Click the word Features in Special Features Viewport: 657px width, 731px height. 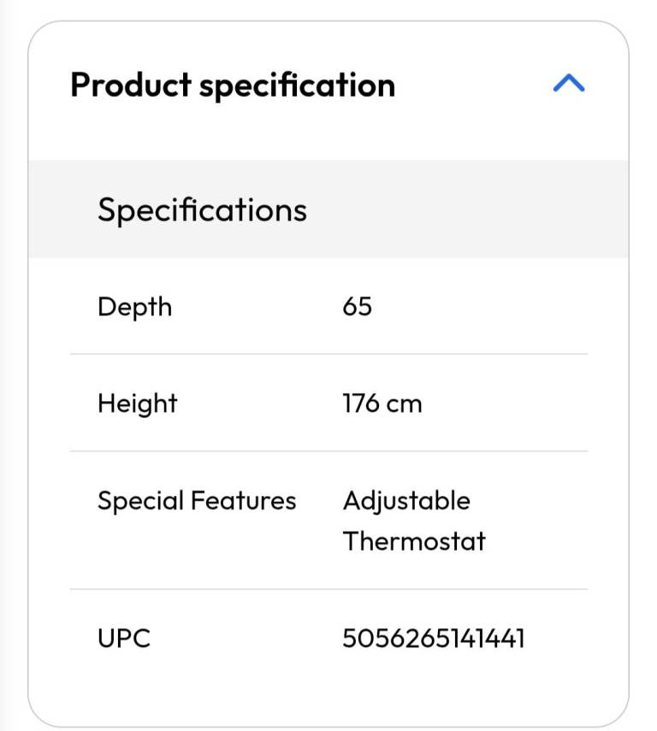[x=244, y=500]
